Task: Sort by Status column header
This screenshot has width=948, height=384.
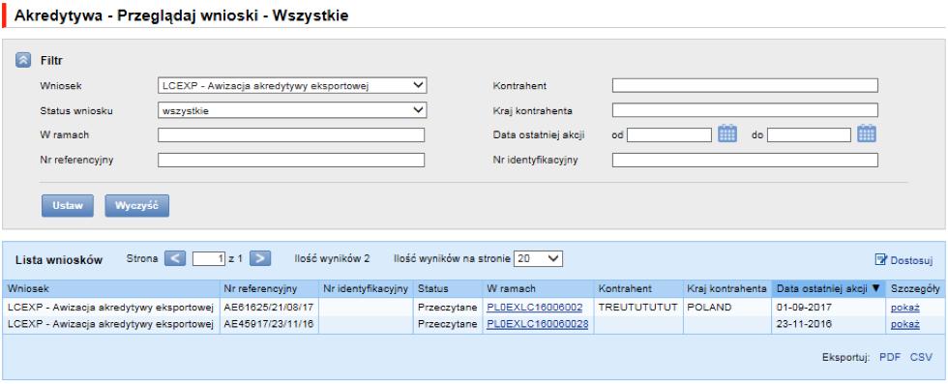Action: coord(448,288)
